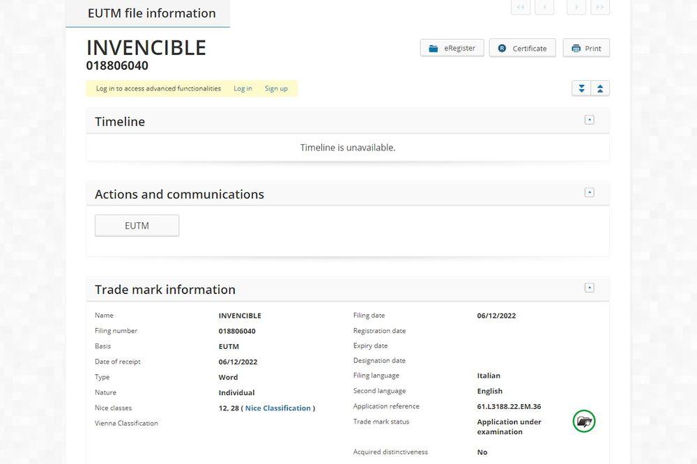Viewport: 697px width, 464px height.
Task: Click the Certificate button
Action: 522,48
